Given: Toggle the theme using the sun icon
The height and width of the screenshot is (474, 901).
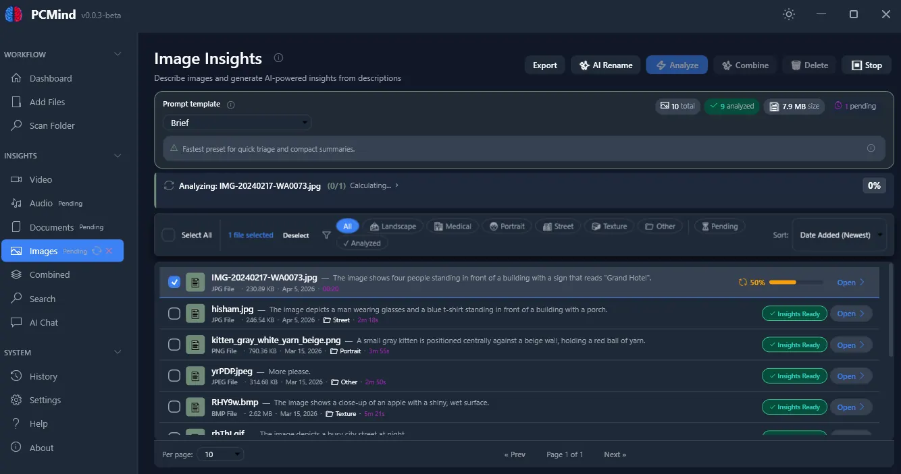Looking at the screenshot, I should tap(788, 14).
